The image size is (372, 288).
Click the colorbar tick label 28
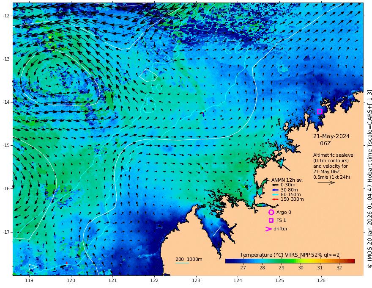click(x=262, y=268)
